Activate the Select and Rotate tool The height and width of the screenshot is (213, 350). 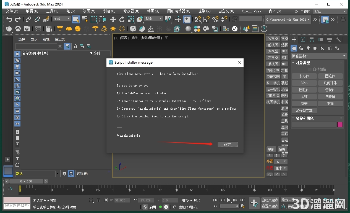(122, 19)
